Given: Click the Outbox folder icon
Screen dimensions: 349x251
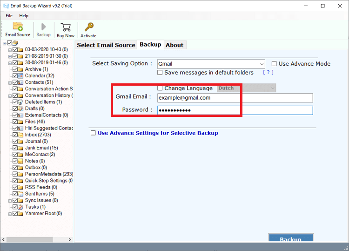Looking at the screenshot, I should tap(20, 168).
